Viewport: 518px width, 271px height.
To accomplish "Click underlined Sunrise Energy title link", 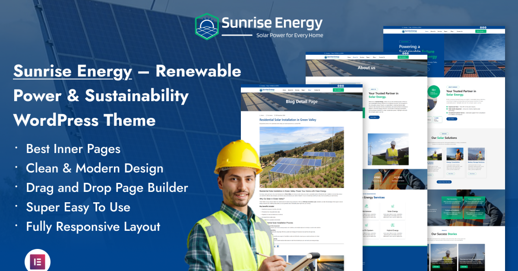I will point(73,71).
